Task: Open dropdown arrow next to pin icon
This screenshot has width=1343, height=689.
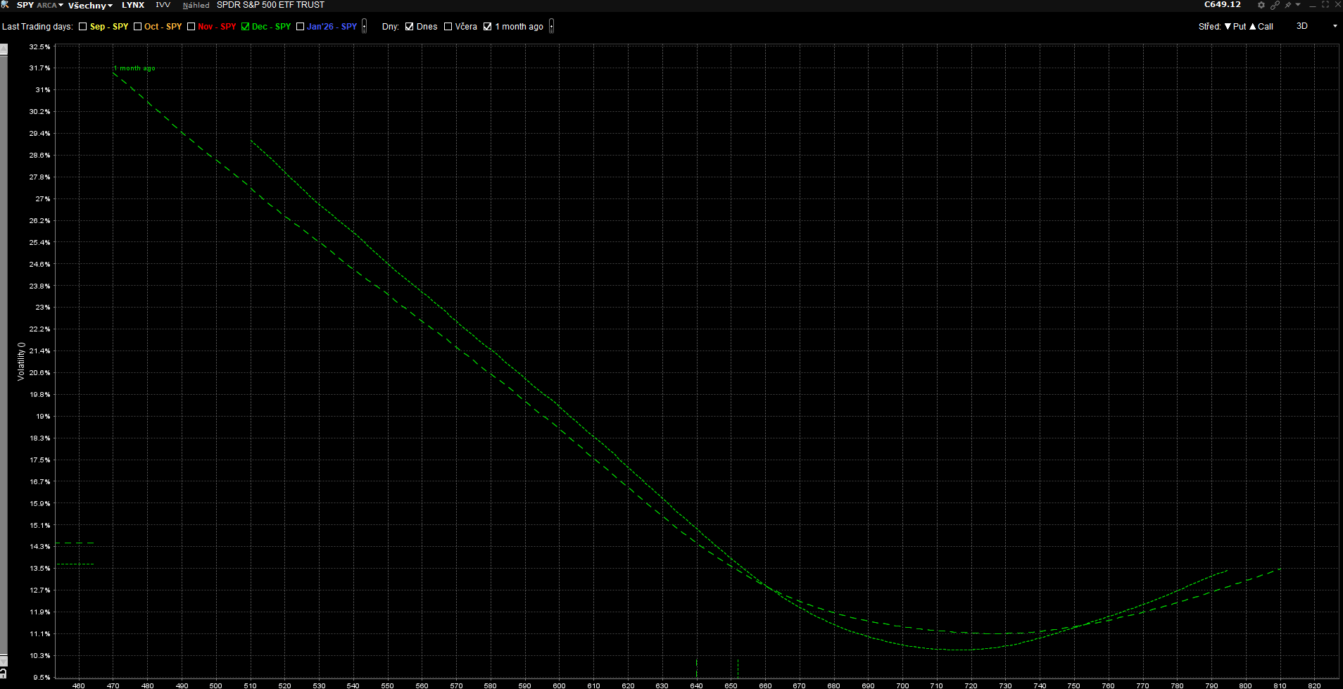Action: (1298, 5)
